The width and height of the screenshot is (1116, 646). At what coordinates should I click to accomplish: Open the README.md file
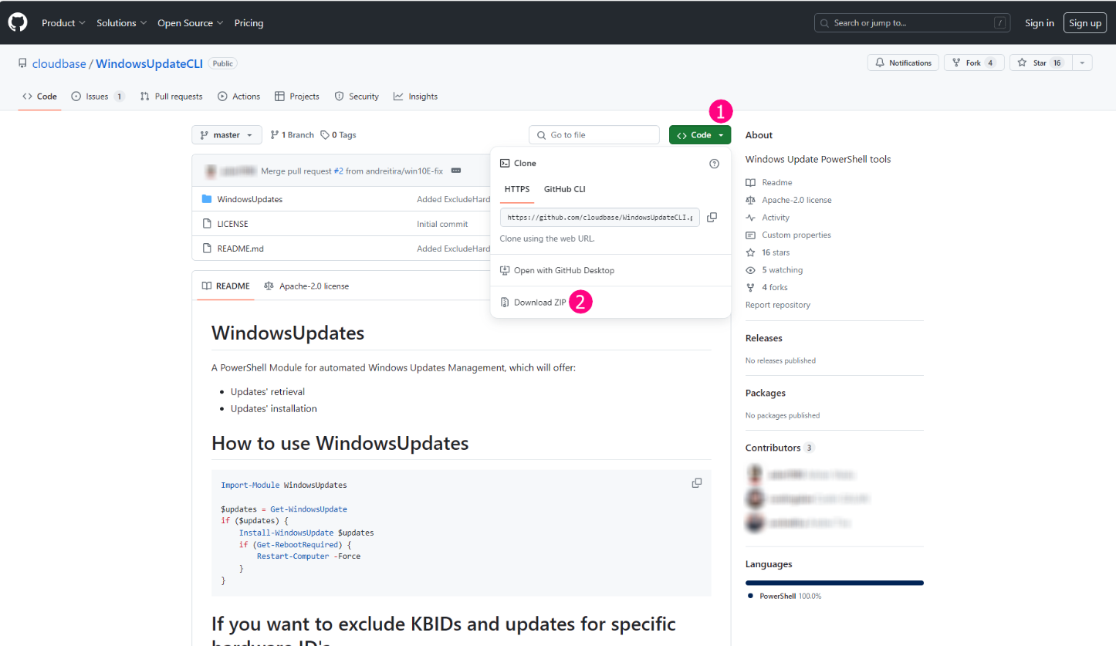click(241, 249)
